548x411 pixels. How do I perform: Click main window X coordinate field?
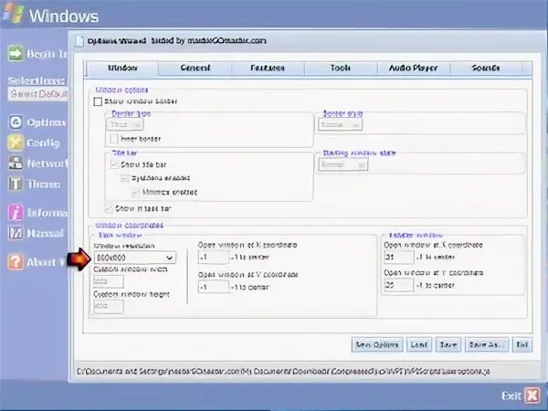213,258
